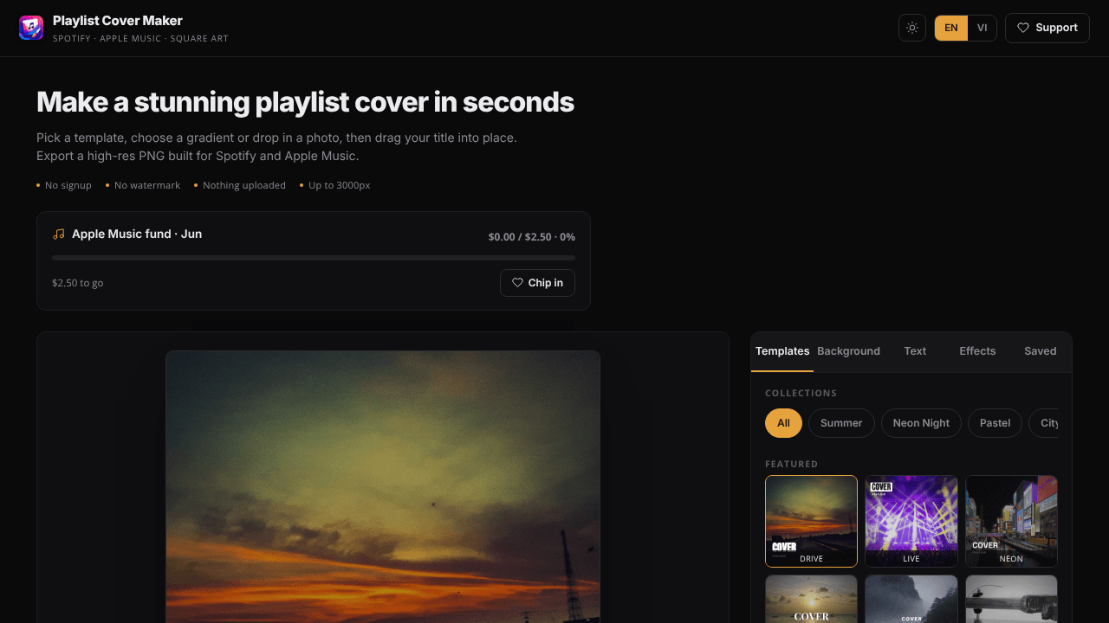
Task: Choose the DRIVE template thumbnail
Action: point(812,521)
